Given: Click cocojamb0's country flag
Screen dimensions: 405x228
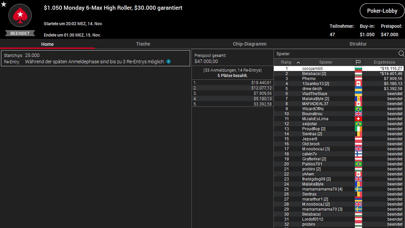Looking at the screenshot, I should point(358,69).
